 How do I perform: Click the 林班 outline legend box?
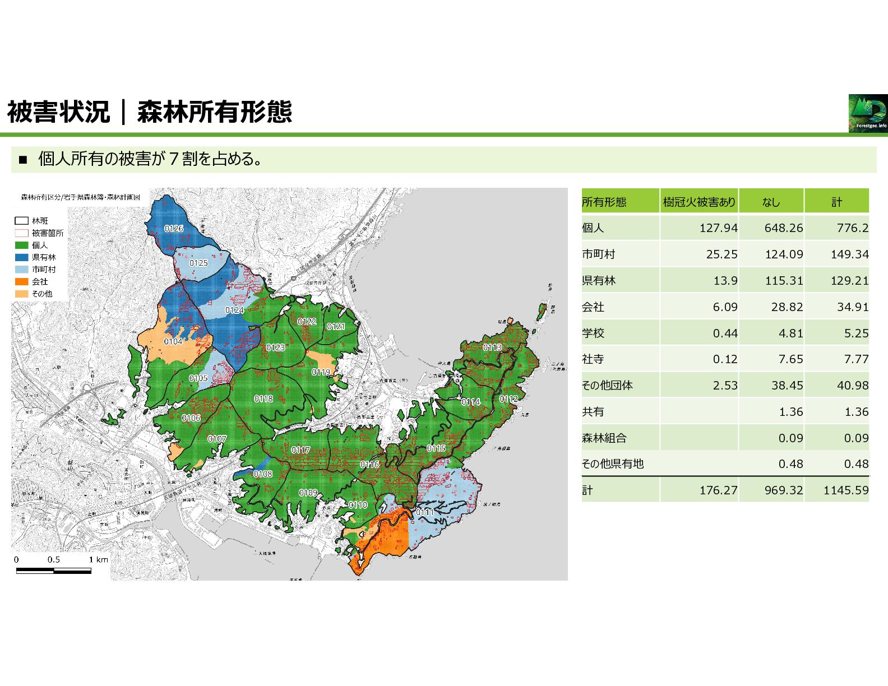21,221
